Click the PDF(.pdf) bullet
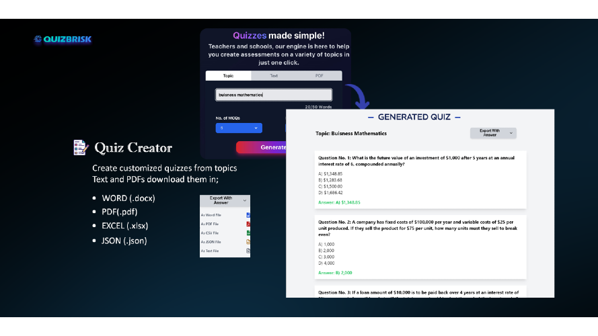Screen dimensions: 598x336 (119, 212)
